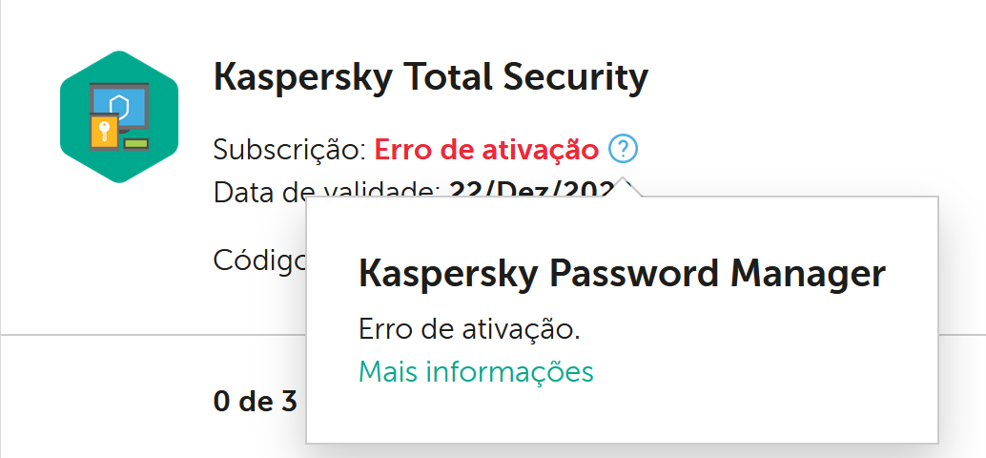Click the Kaspersky Password Manager tooltip heading
986x458 pixels.
tap(622, 274)
